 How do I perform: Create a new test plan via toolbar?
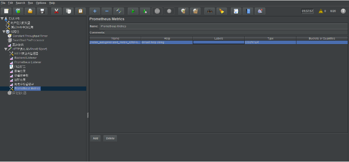[6, 11]
